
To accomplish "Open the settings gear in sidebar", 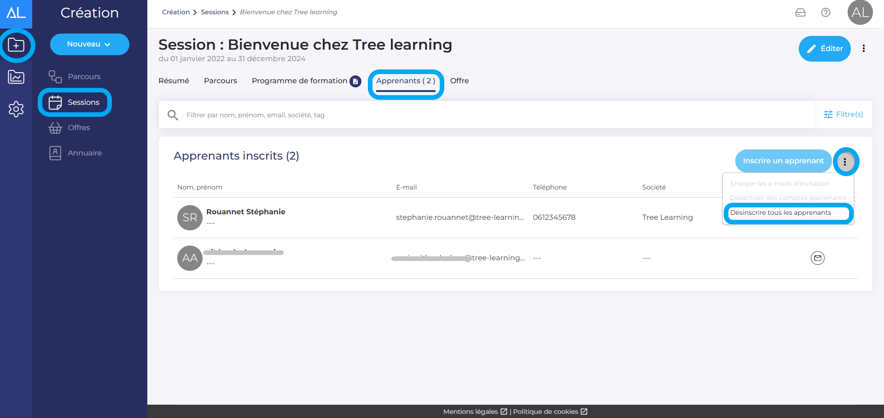I will [x=16, y=109].
